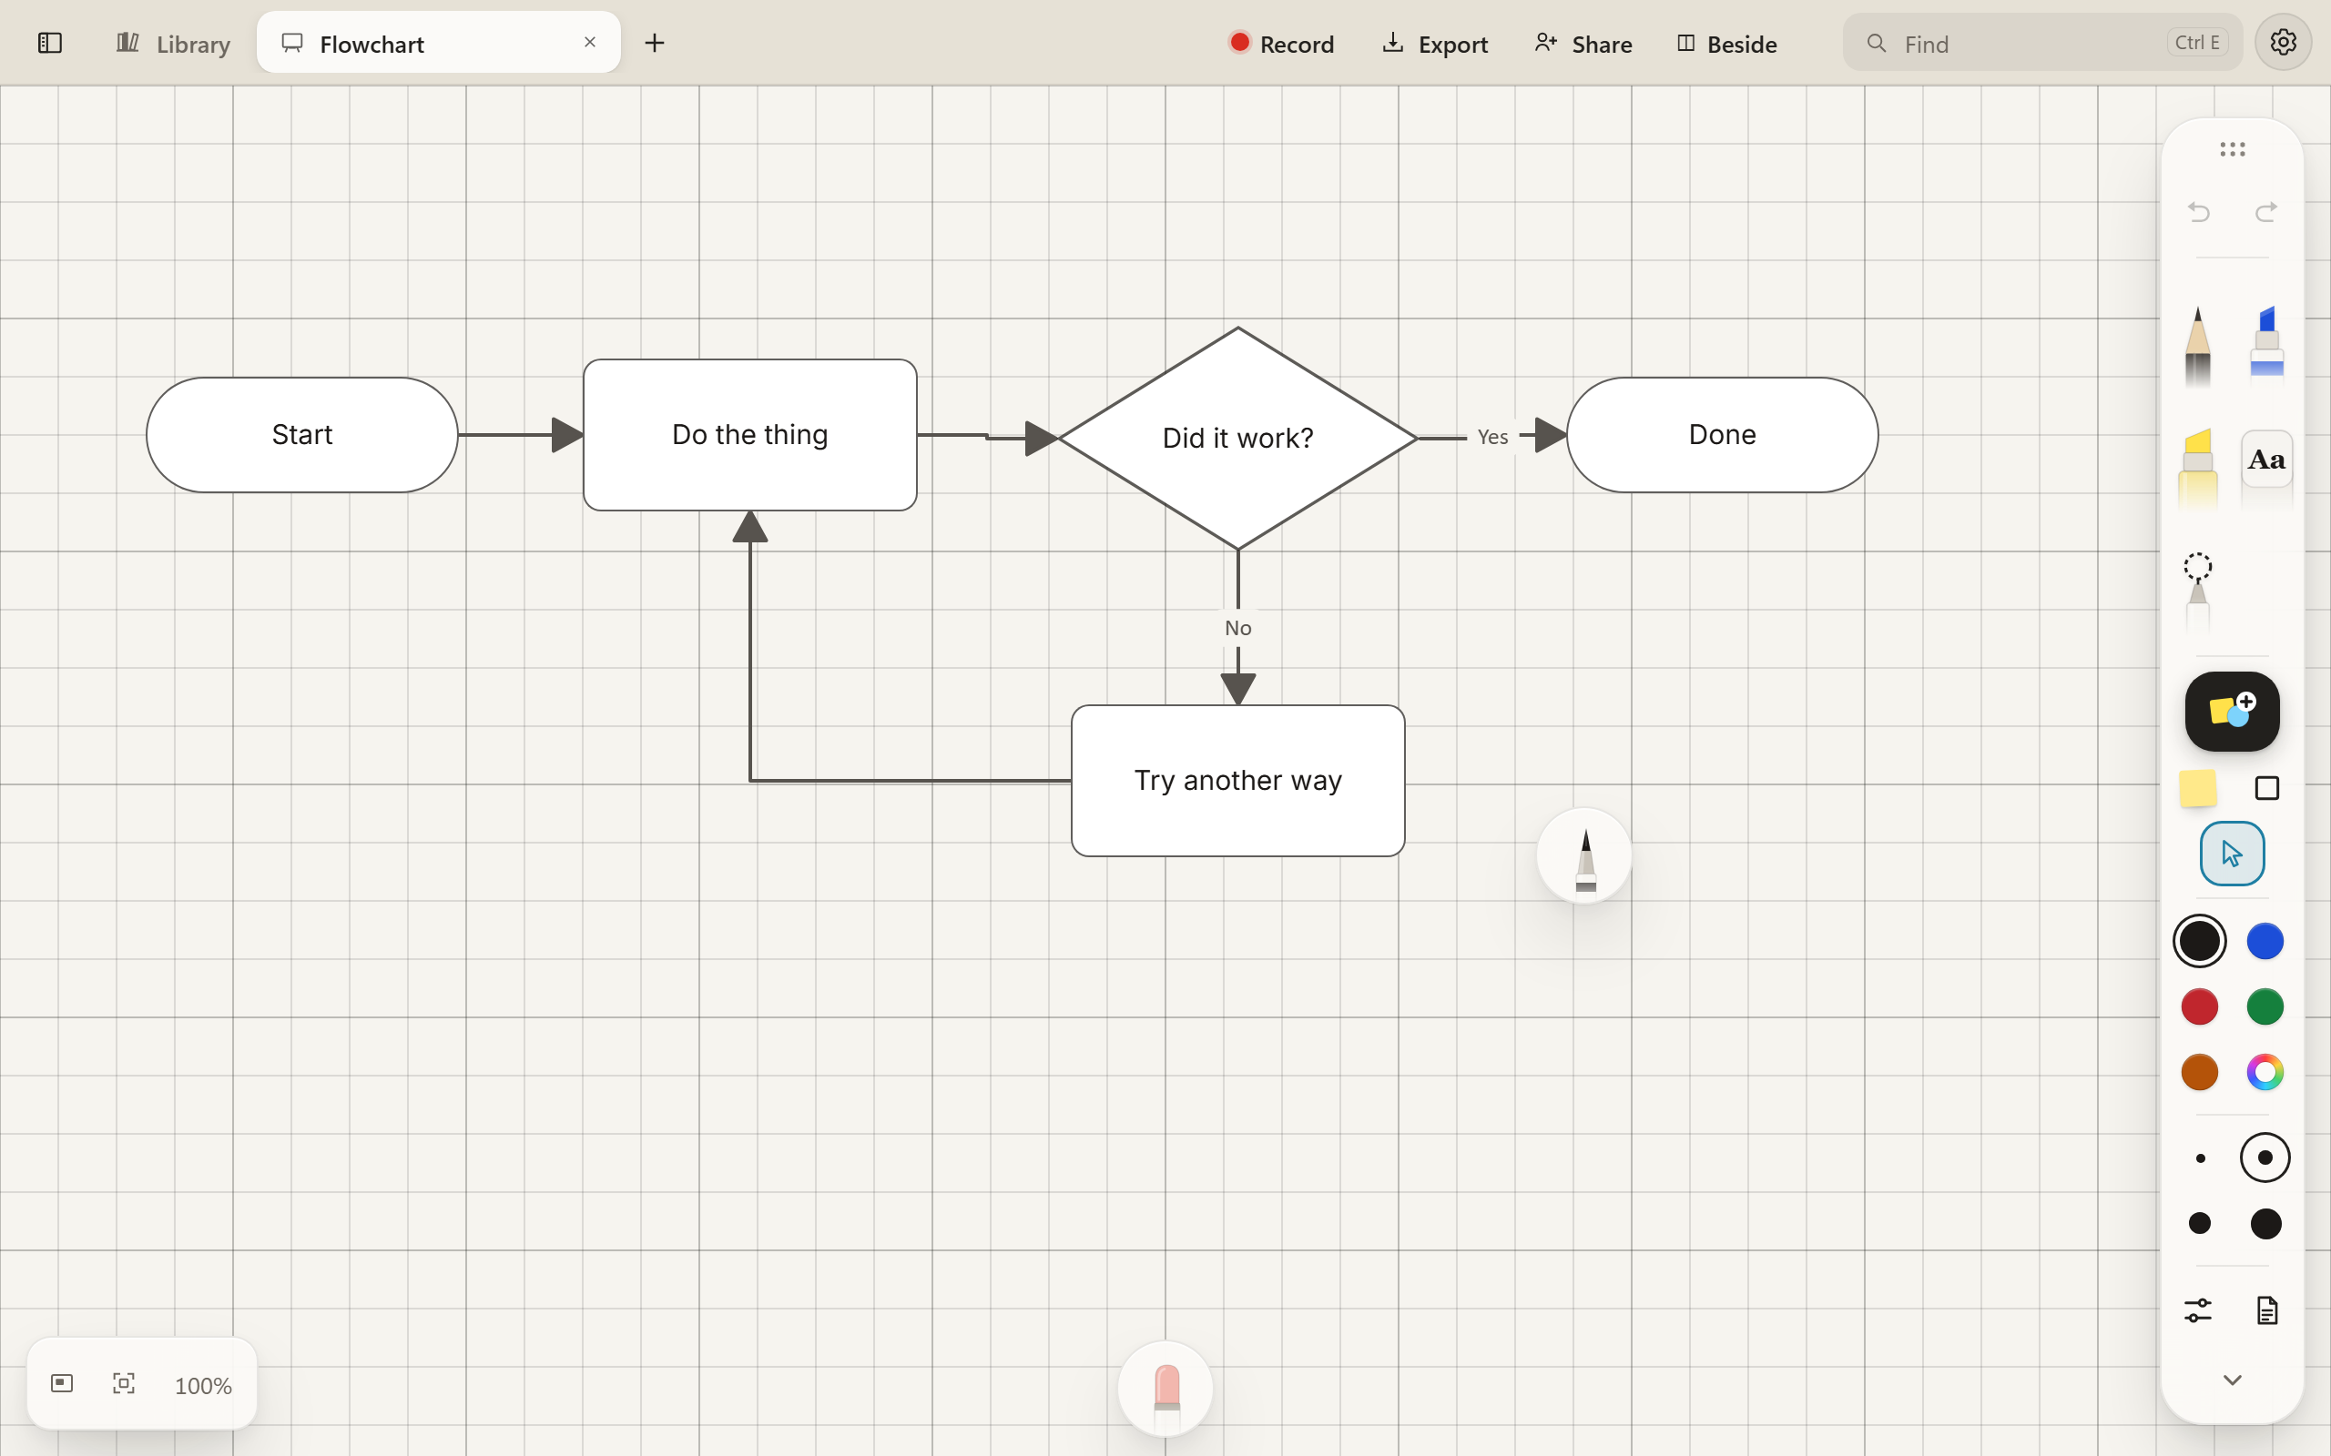Select the circled stroke size option
This screenshot has height=1456, width=2331.
[x=2265, y=1158]
